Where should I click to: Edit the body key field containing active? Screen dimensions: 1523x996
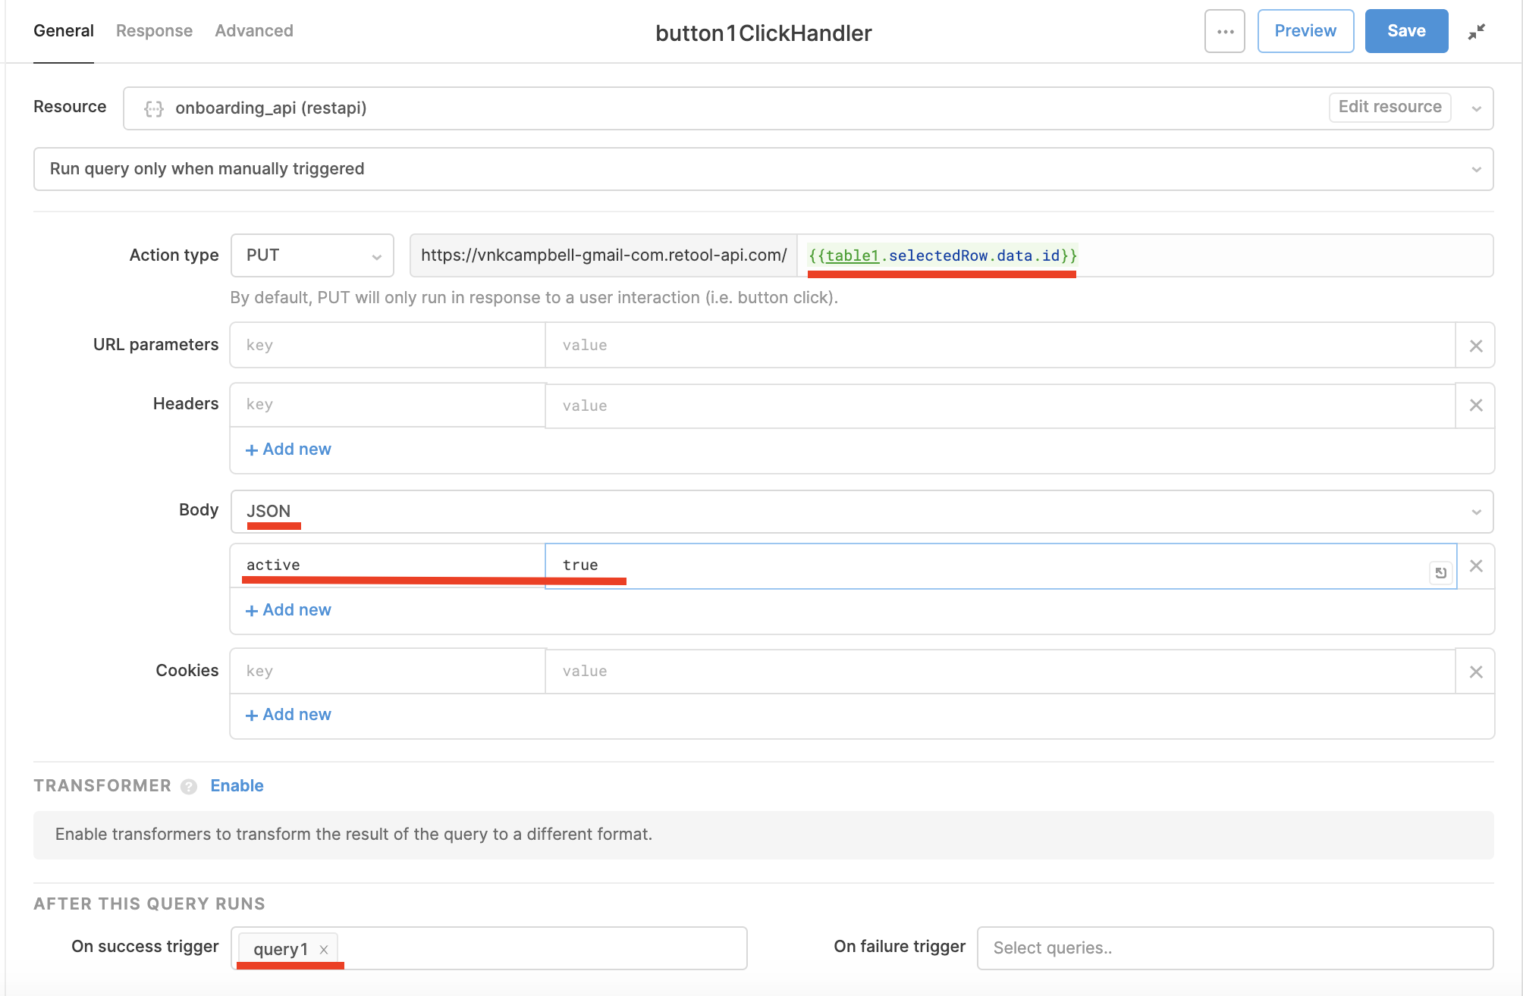(388, 565)
